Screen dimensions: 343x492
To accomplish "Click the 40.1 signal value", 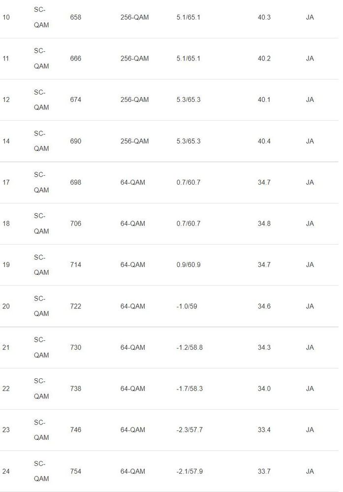I will 264,100.
